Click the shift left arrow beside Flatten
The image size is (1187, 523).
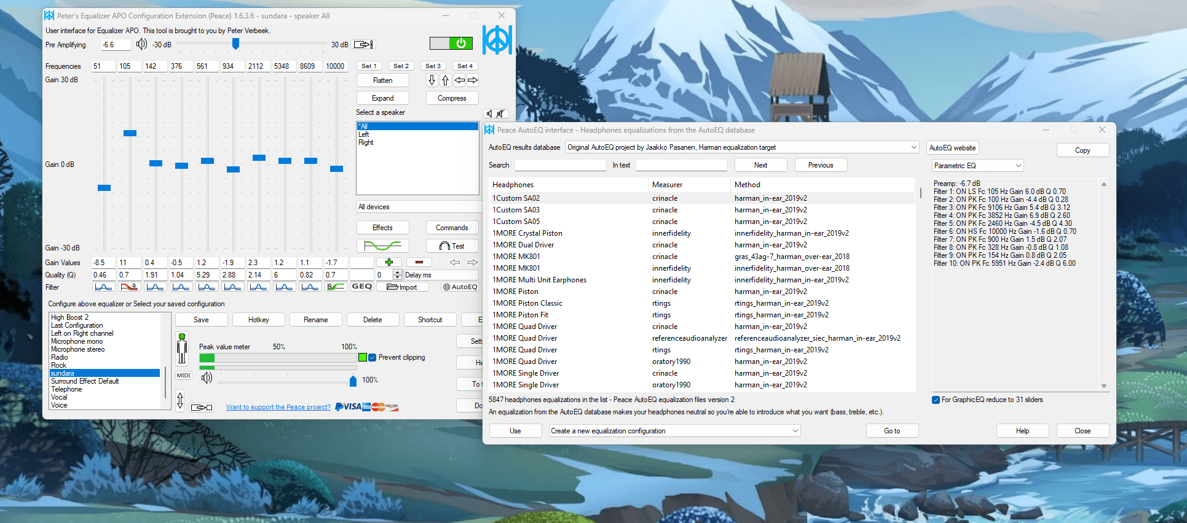tap(459, 80)
